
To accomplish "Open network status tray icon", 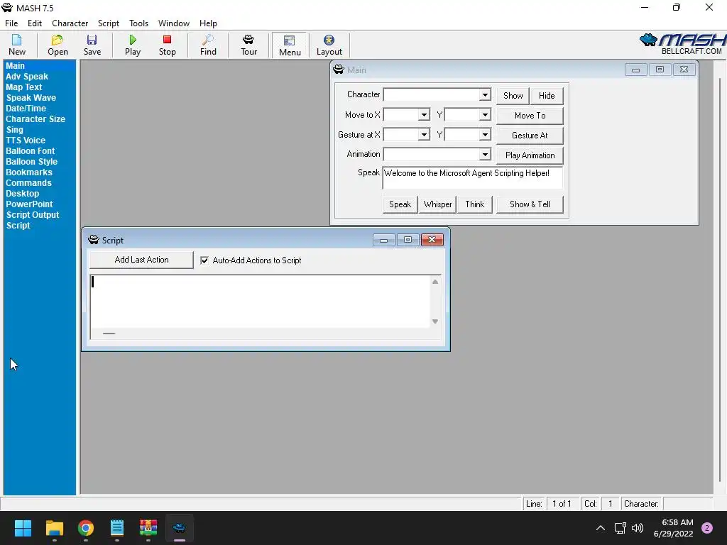I will pyautogui.click(x=621, y=528).
